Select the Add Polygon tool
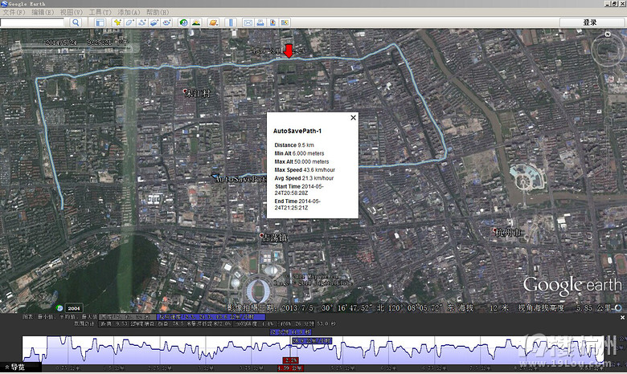Viewport: 627px width, 374px height. [129, 22]
